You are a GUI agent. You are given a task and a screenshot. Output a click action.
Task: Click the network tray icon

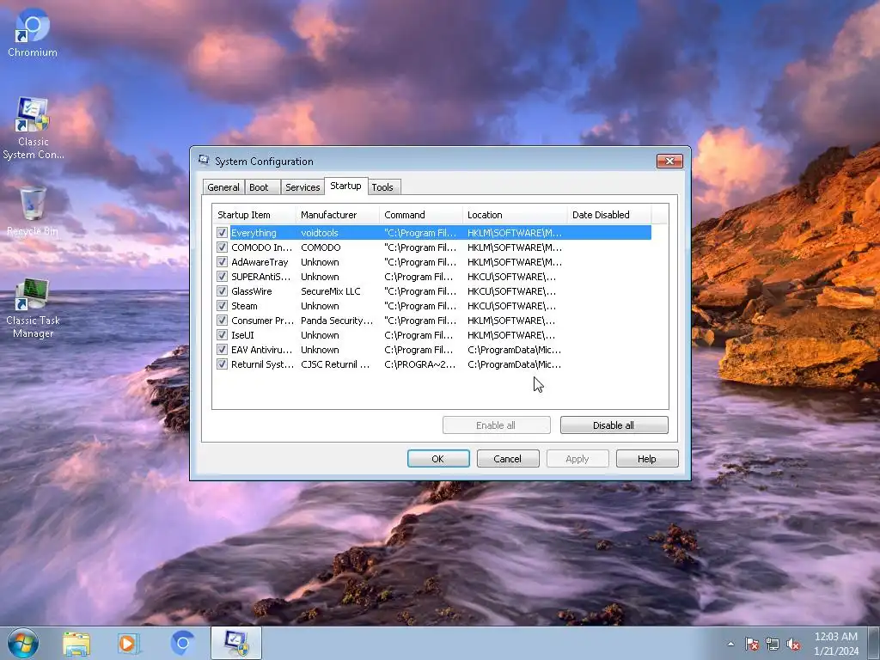click(773, 645)
